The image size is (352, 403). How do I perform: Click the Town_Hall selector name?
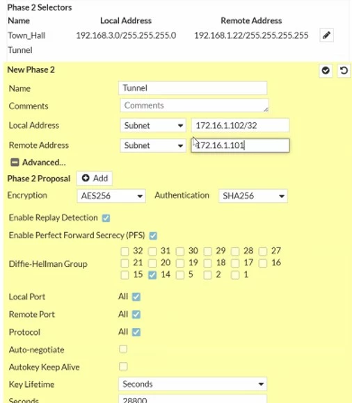point(26,35)
